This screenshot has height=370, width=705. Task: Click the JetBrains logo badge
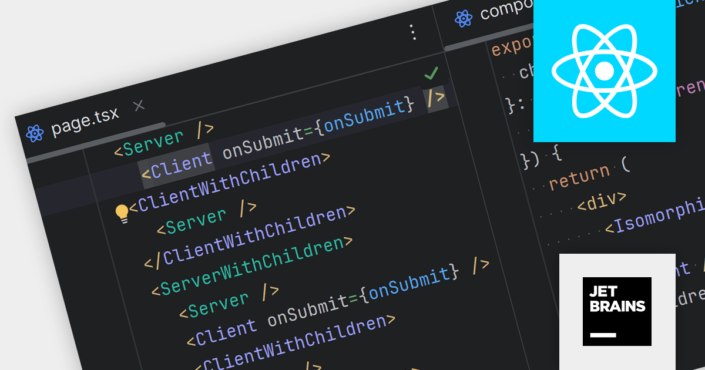click(x=617, y=311)
